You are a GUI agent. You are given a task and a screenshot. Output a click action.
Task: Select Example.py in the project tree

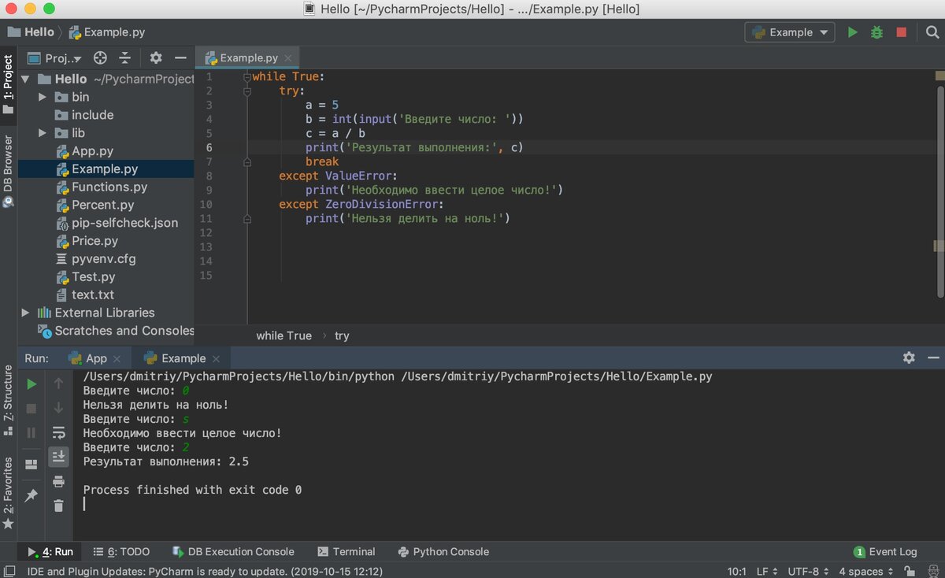(105, 169)
